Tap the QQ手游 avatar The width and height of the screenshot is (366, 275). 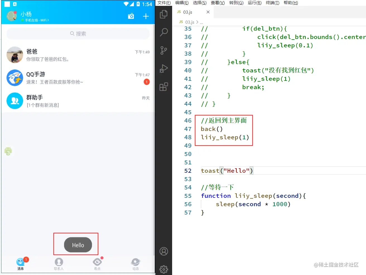pos(15,78)
